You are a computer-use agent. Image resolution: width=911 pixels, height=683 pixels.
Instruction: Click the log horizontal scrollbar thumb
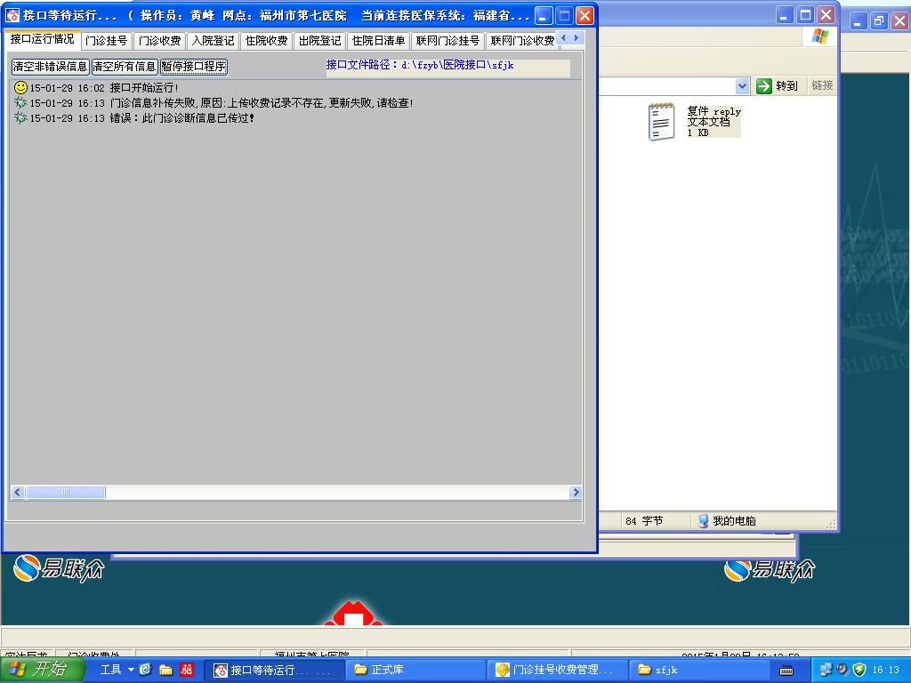(x=66, y=493)
